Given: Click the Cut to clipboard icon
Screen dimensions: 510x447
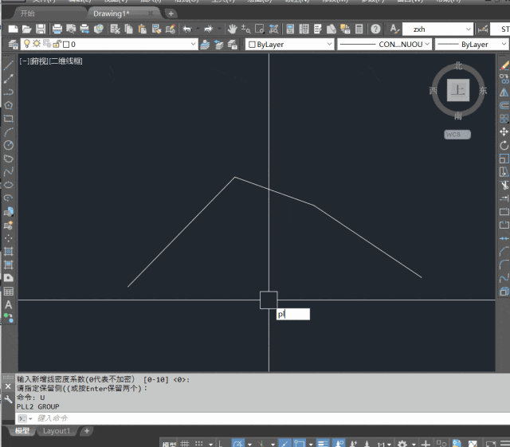Looking at the screenshot, I should [115, 29].
